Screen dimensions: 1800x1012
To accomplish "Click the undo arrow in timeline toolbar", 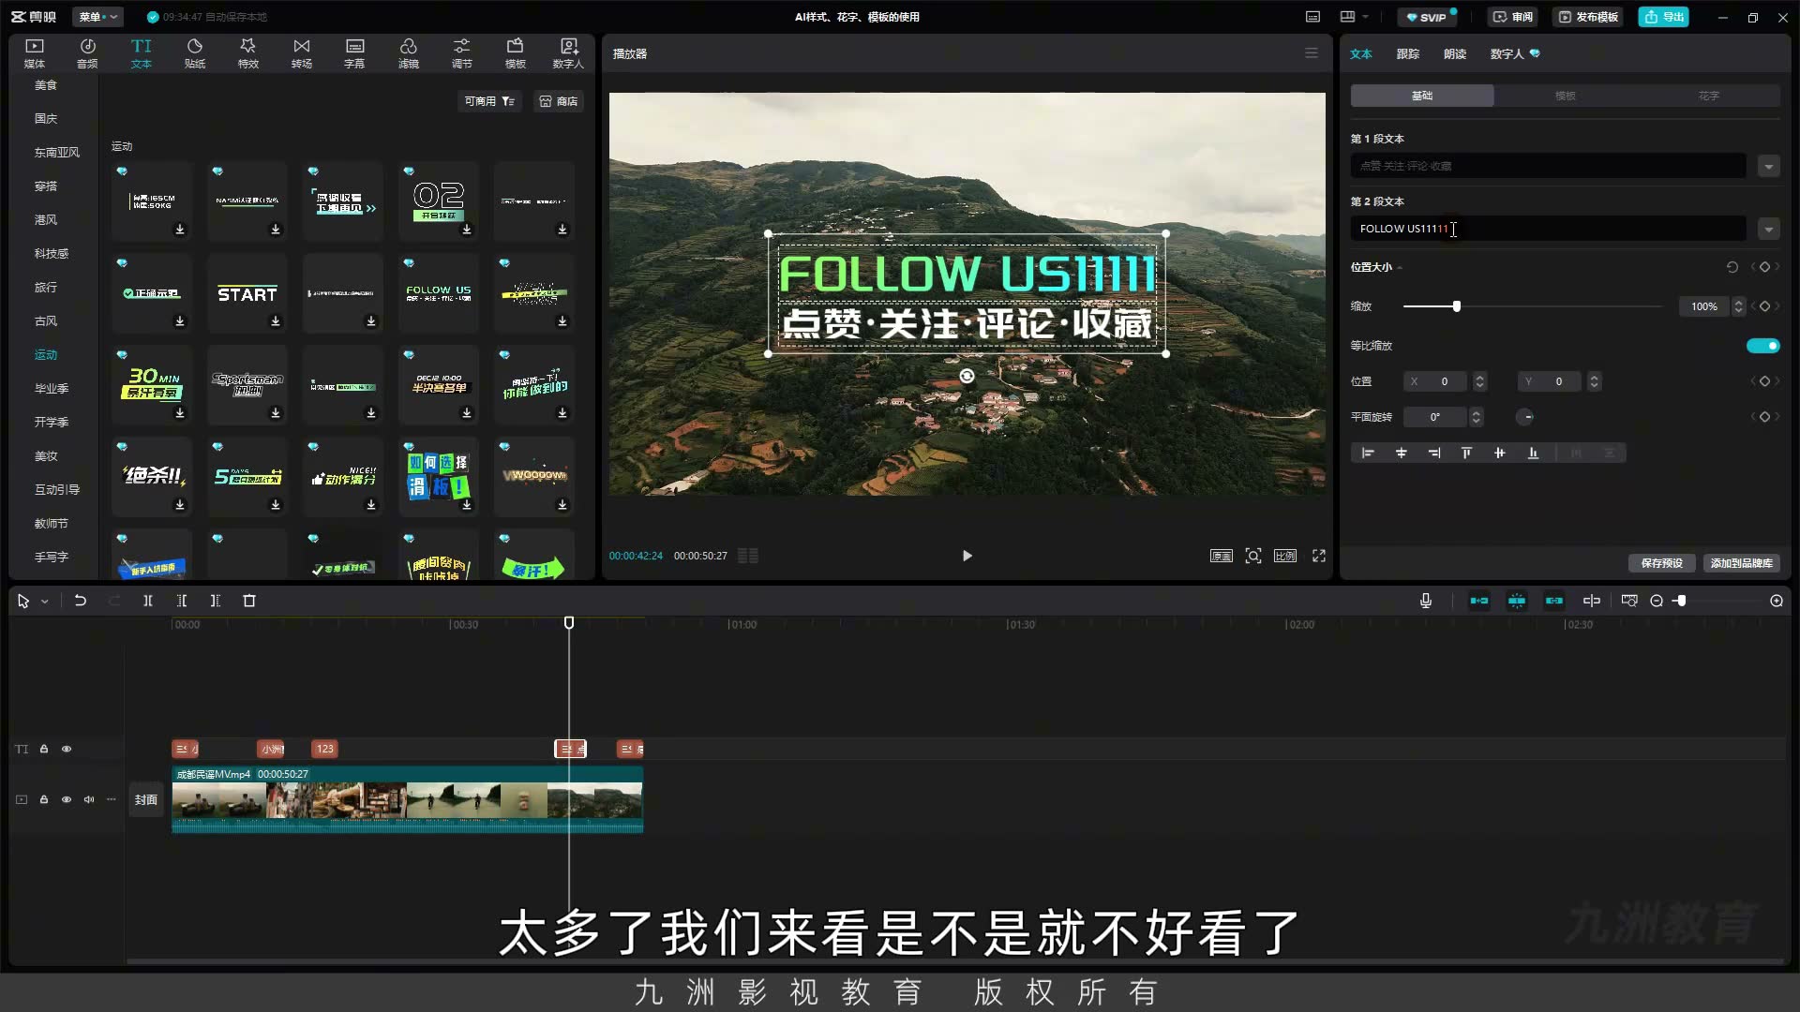I will (x=81, y=601).
